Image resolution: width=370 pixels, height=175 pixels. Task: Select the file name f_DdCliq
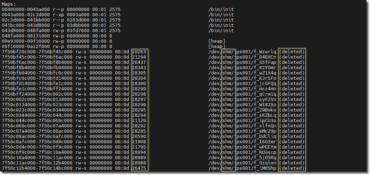tap(265, 137)
